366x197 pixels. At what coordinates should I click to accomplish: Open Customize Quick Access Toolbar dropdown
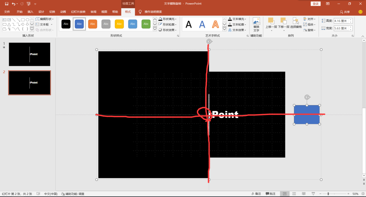(35, 4)
